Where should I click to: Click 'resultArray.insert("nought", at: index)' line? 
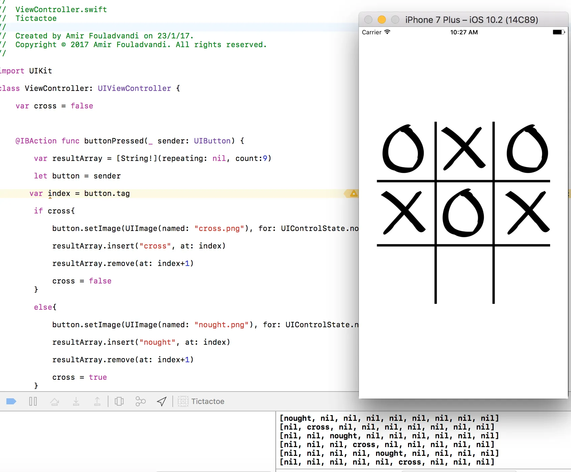(x=141, y=342)
